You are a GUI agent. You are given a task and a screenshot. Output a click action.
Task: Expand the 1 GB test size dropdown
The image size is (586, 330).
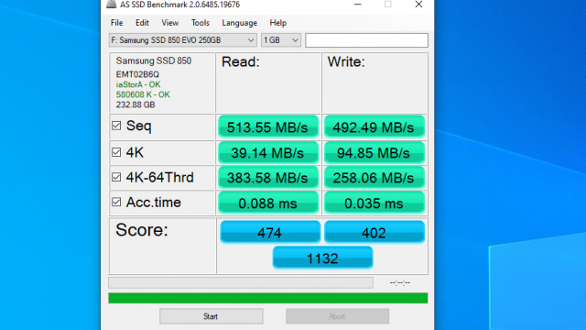coord(281,40)
